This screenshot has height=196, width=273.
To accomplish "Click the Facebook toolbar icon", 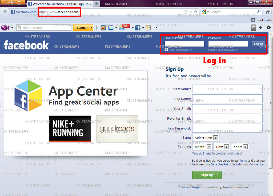I will [138, 28].
